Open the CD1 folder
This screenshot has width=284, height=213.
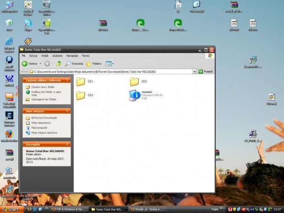(85, 82)
